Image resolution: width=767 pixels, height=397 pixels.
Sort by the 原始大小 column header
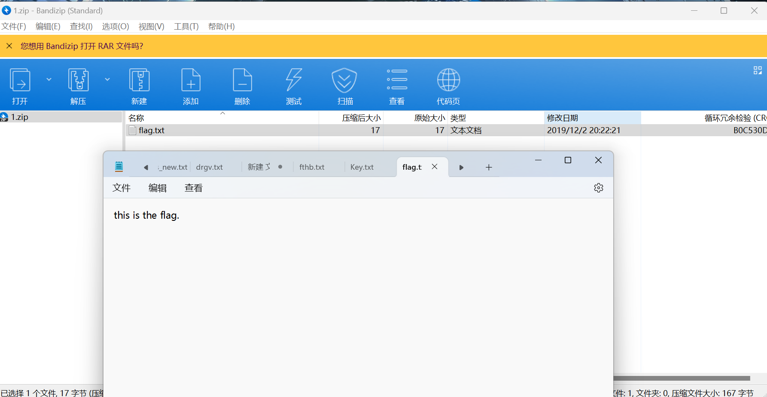(416, 118)
